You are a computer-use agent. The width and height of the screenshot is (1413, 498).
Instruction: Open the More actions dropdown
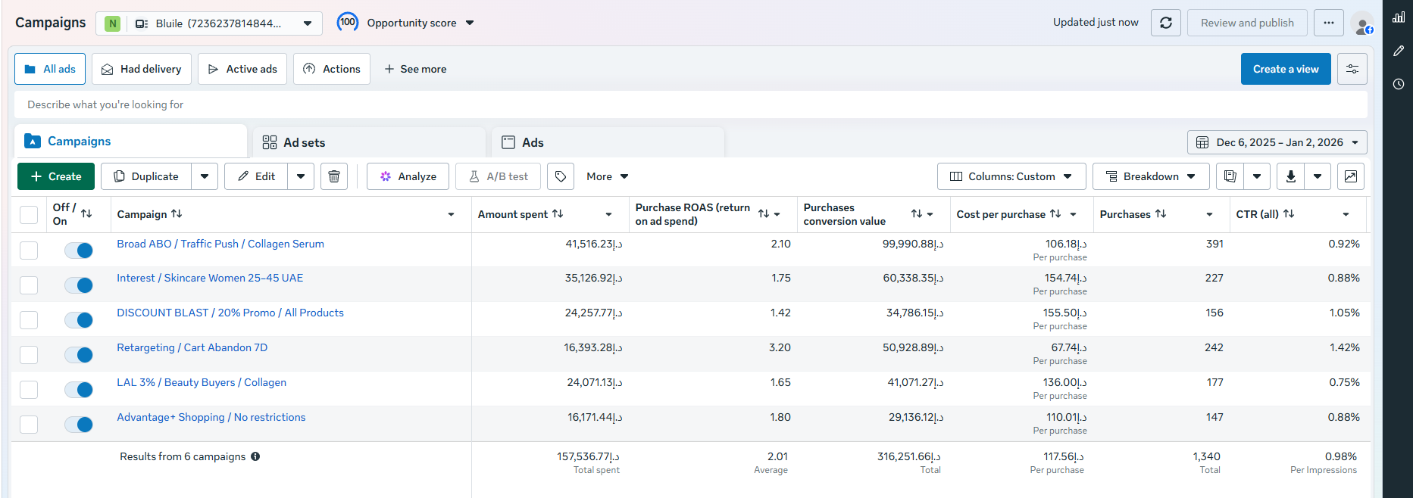[x=608, y=176]
